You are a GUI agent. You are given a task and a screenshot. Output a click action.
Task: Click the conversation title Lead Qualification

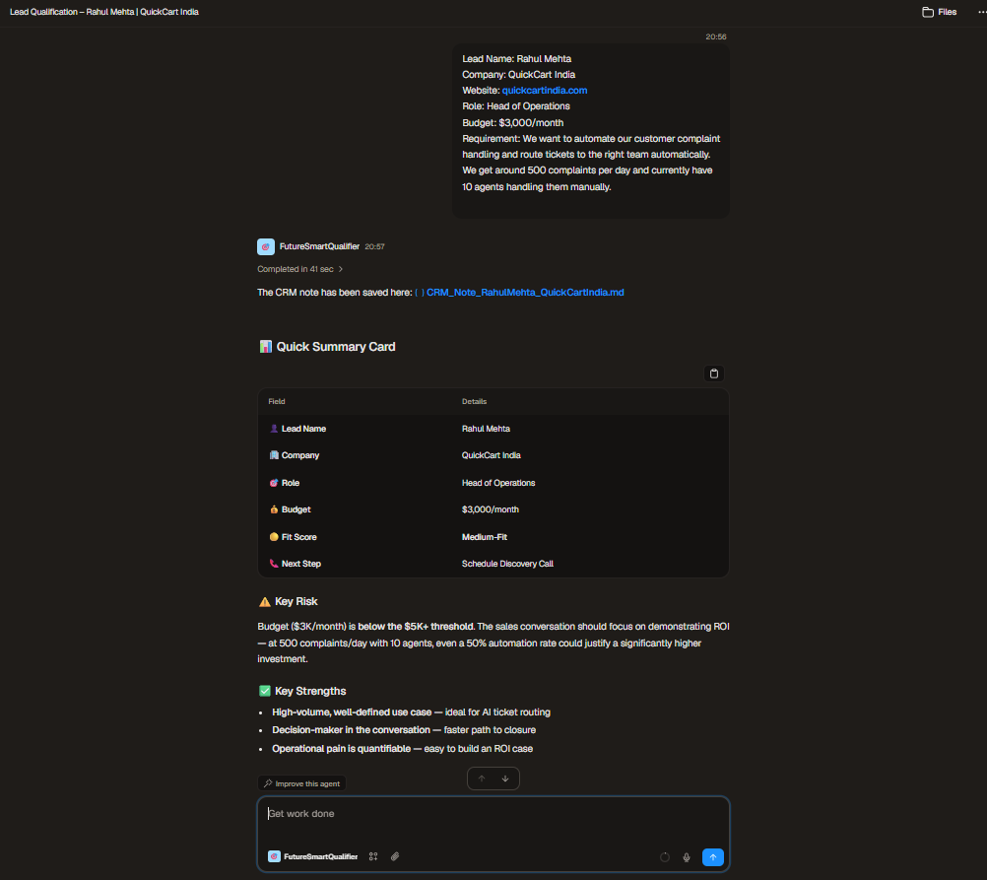(104, 12)
